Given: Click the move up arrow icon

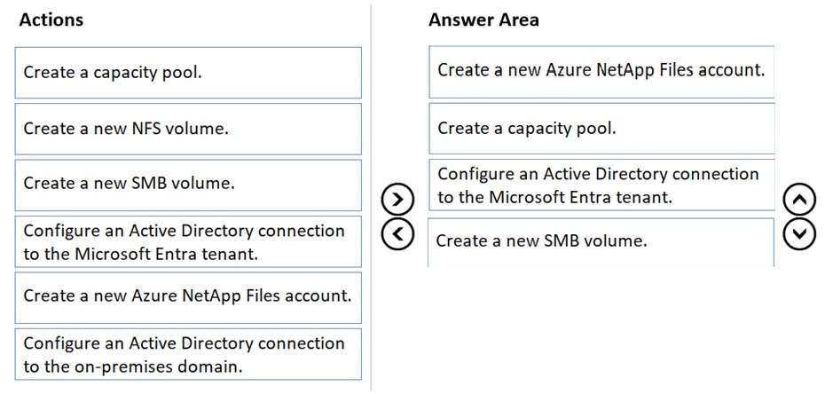Looking at the screenshot, I should [x=800, y=201].
